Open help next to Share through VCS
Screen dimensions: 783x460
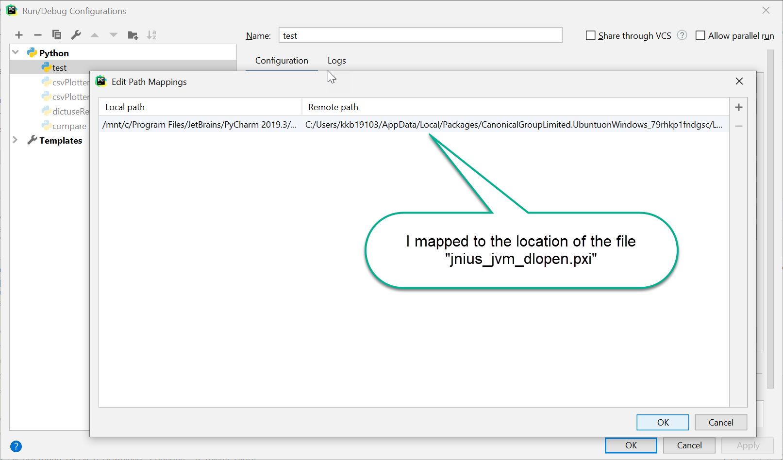click(x=682, y=35)
